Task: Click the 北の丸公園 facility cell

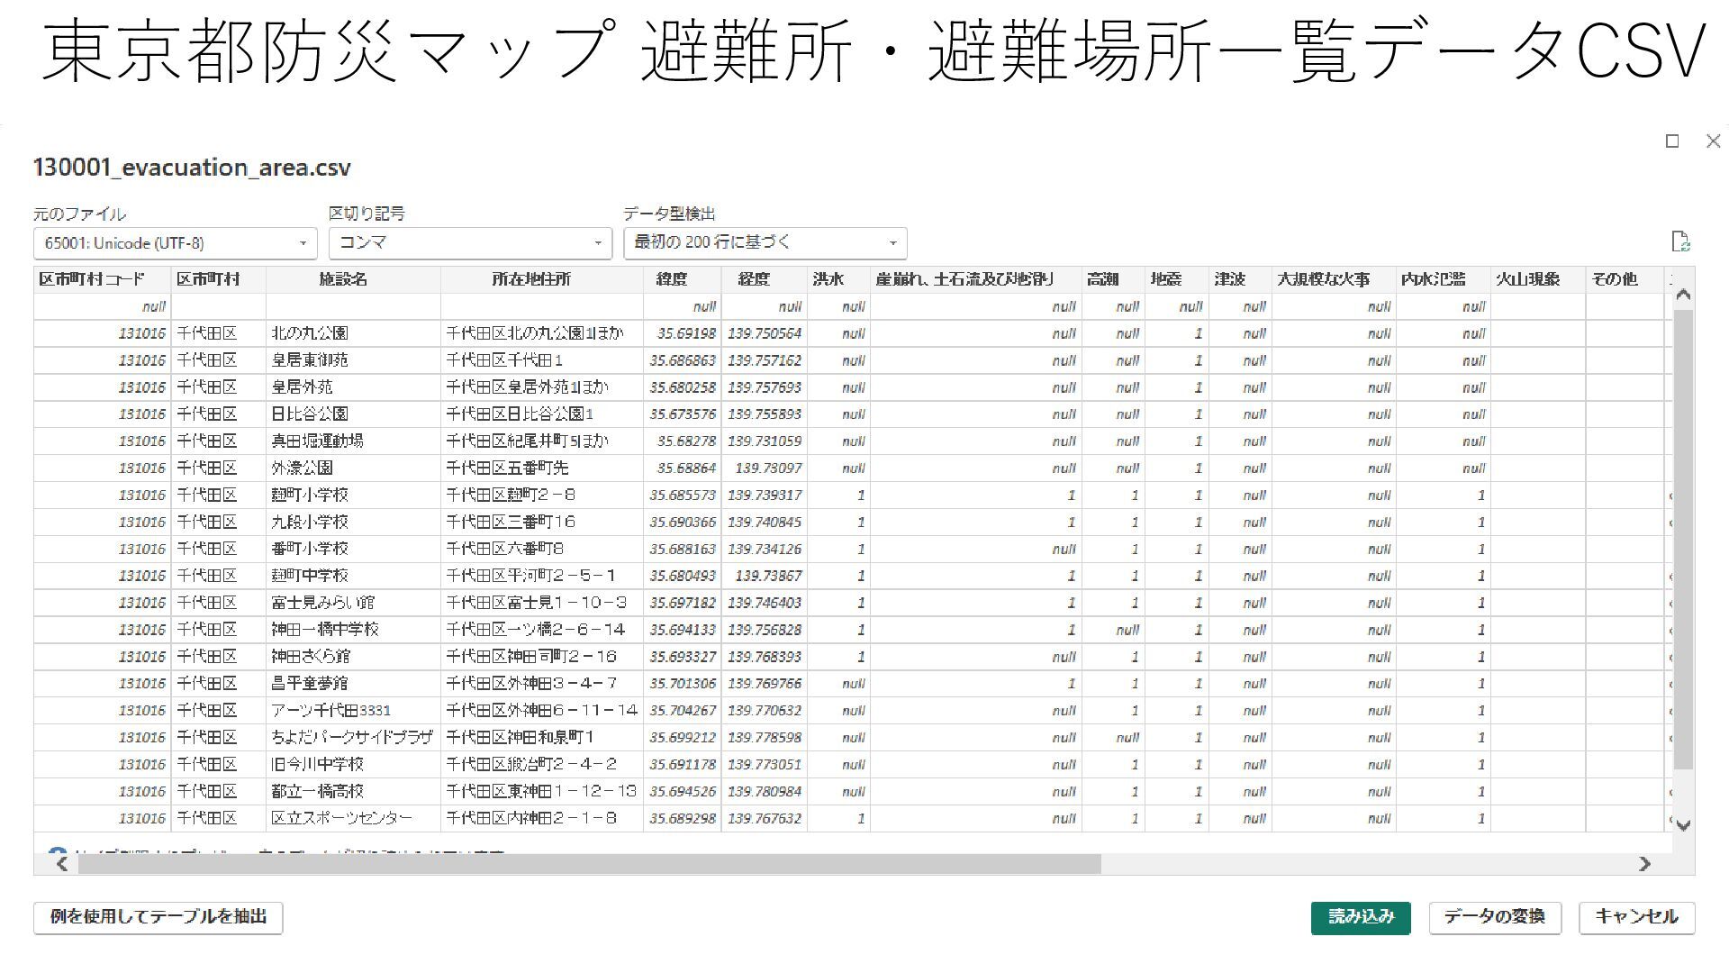Action: click(310, 333)
